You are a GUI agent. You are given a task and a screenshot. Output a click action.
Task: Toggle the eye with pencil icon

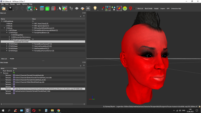coord(82,8)
